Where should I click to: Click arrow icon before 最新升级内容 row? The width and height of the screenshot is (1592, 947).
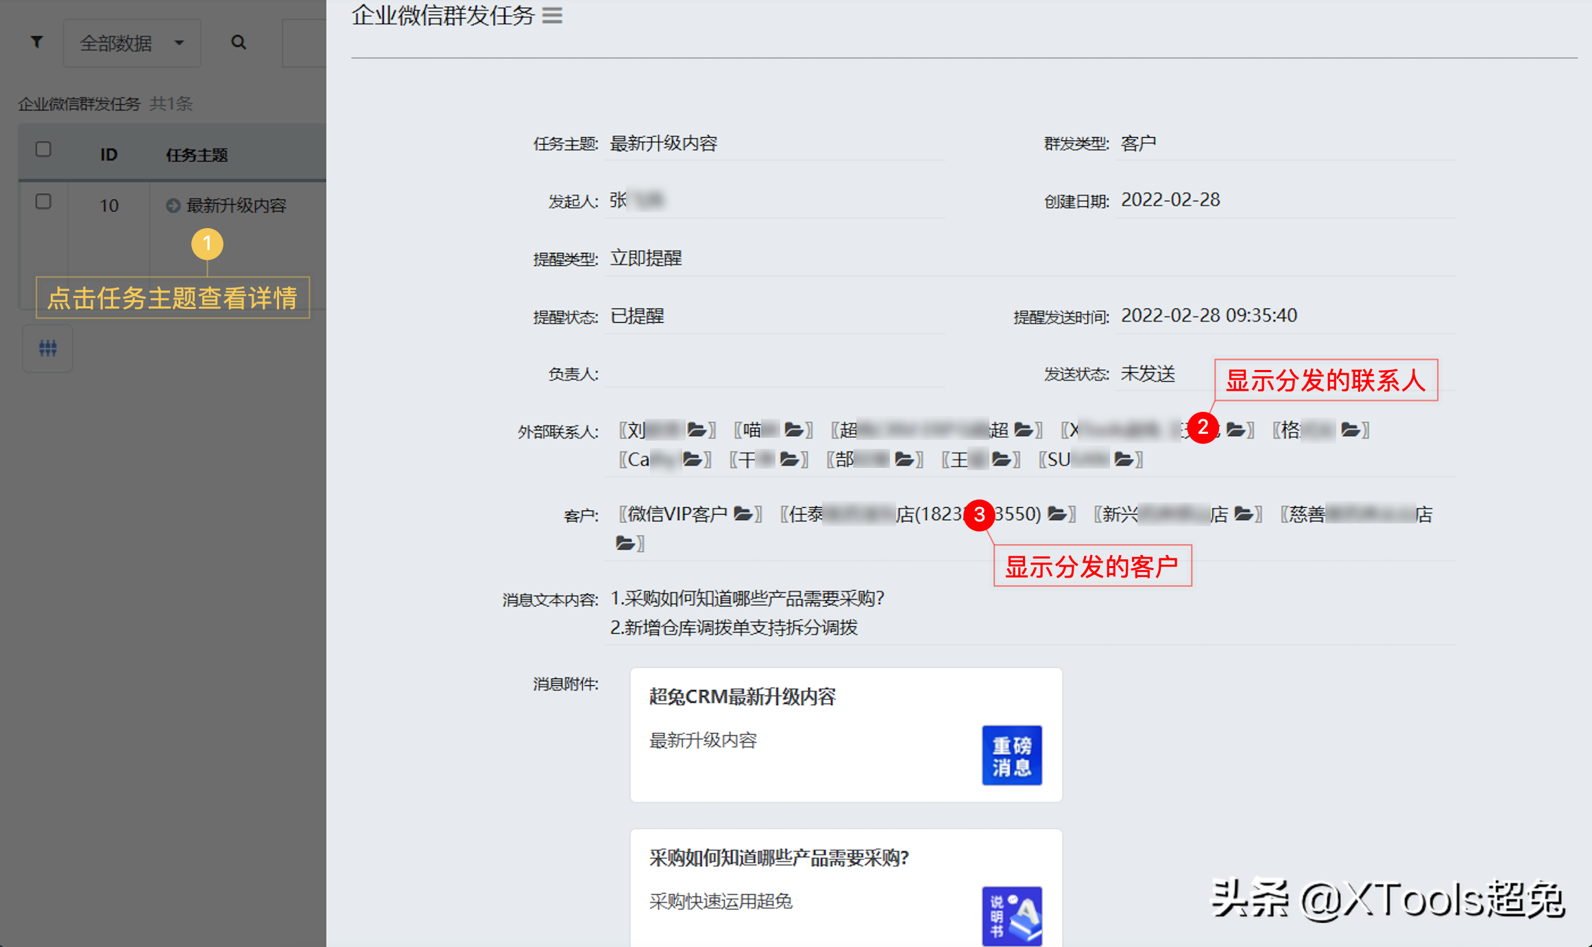click(x=173, y=206)
